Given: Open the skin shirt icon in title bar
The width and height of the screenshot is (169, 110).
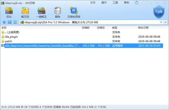Looking at the screenshot, I should pyautogui.click(x=137, y=3).
